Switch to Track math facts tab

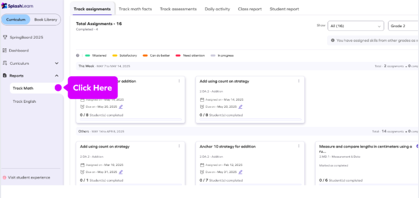point(135,9)
